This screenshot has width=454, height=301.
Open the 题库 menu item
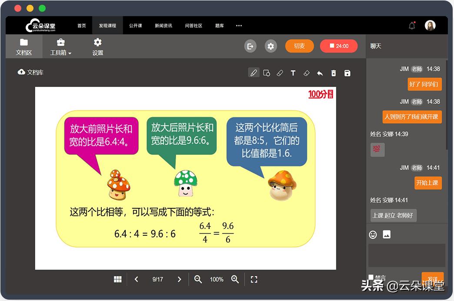point(219,25)
